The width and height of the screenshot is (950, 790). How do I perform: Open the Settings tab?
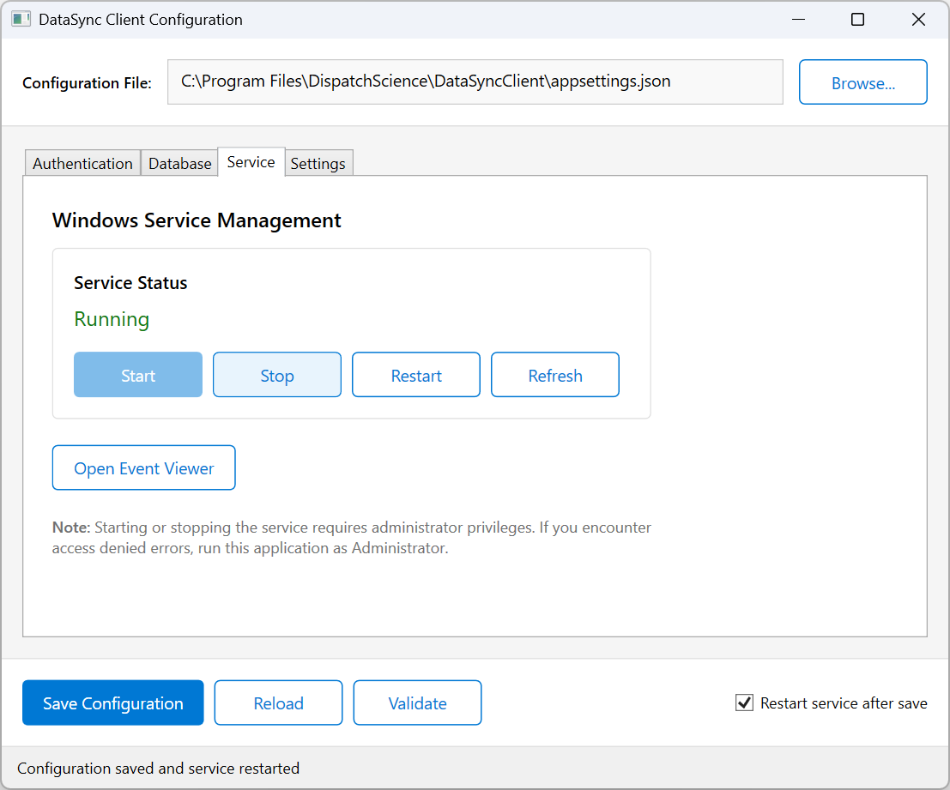[x=318, y=163]
